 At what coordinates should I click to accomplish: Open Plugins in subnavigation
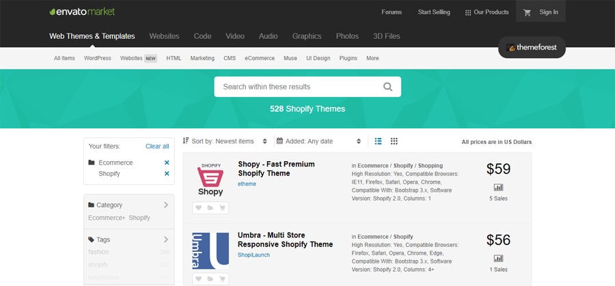pos(348,58)
